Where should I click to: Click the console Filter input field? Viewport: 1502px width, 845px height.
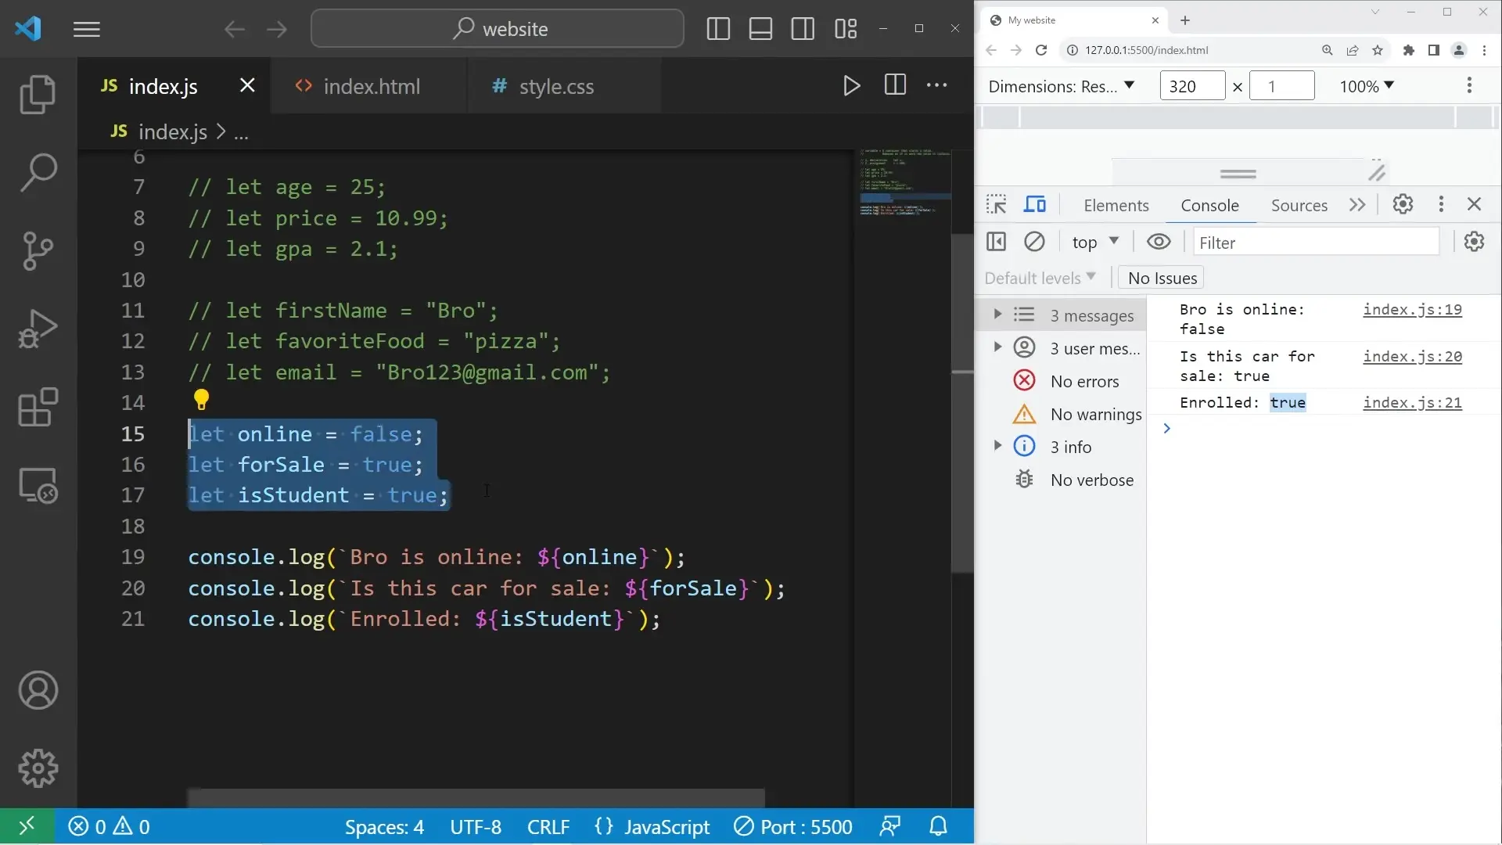[x=1316, y=243]
